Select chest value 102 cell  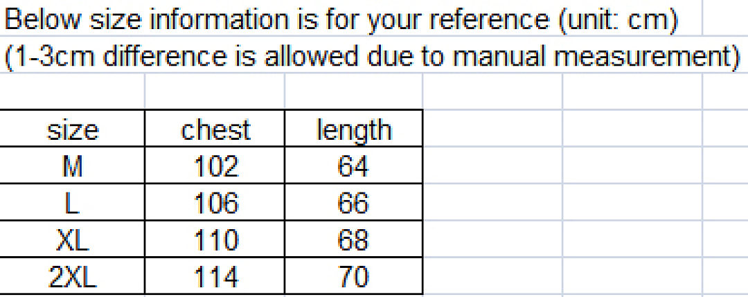point(215,165)
